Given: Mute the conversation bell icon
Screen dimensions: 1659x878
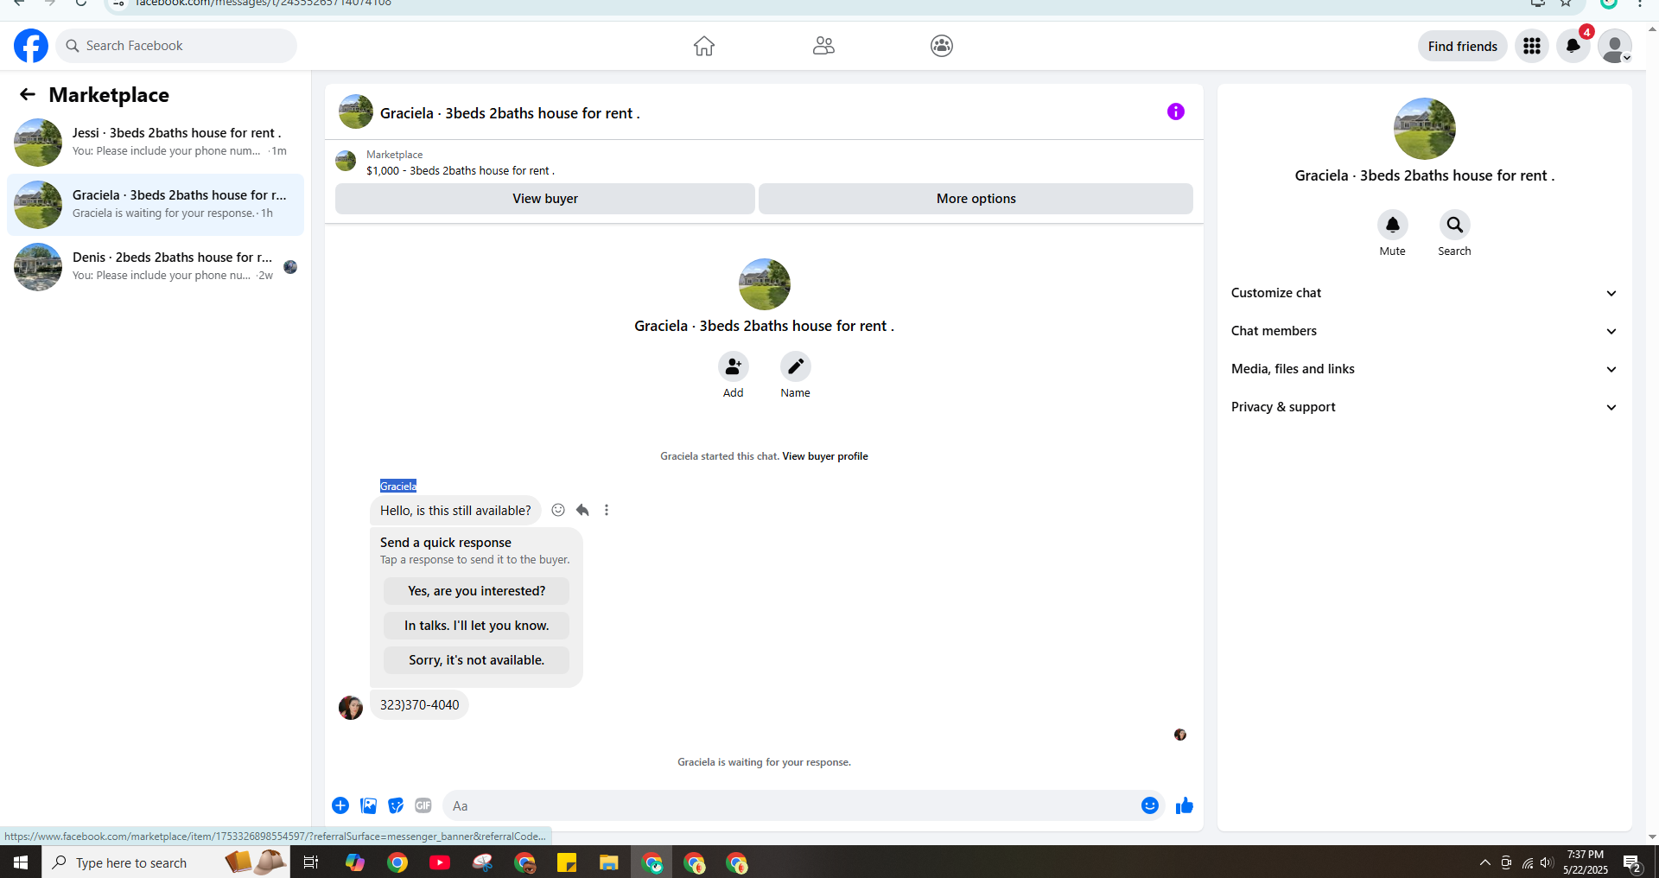Looking at the screenshot, I should click(x=1393, y=225).
